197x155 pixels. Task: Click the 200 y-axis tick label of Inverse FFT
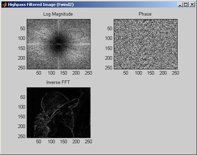(x=22, y=126)
